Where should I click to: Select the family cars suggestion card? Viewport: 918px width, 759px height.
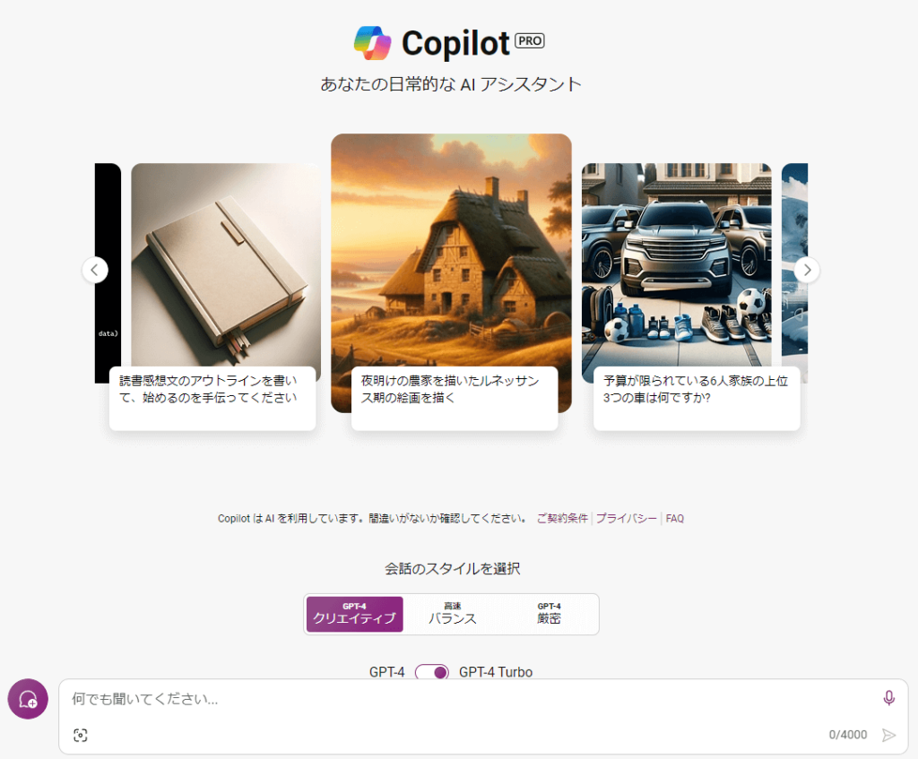click(691, 297)
